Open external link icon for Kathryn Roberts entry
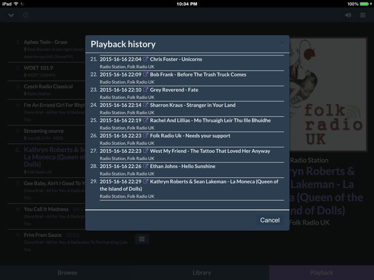This screenshot has width=374, height=280. tap(146, 181)
